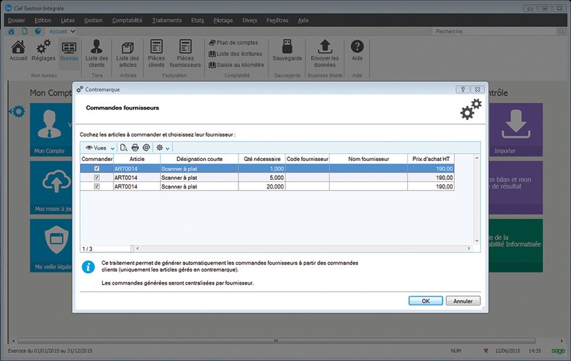Viewport: 571px width, 361px height.
Task: Click the email @ icon in toolbar
Action: (146, 148)
